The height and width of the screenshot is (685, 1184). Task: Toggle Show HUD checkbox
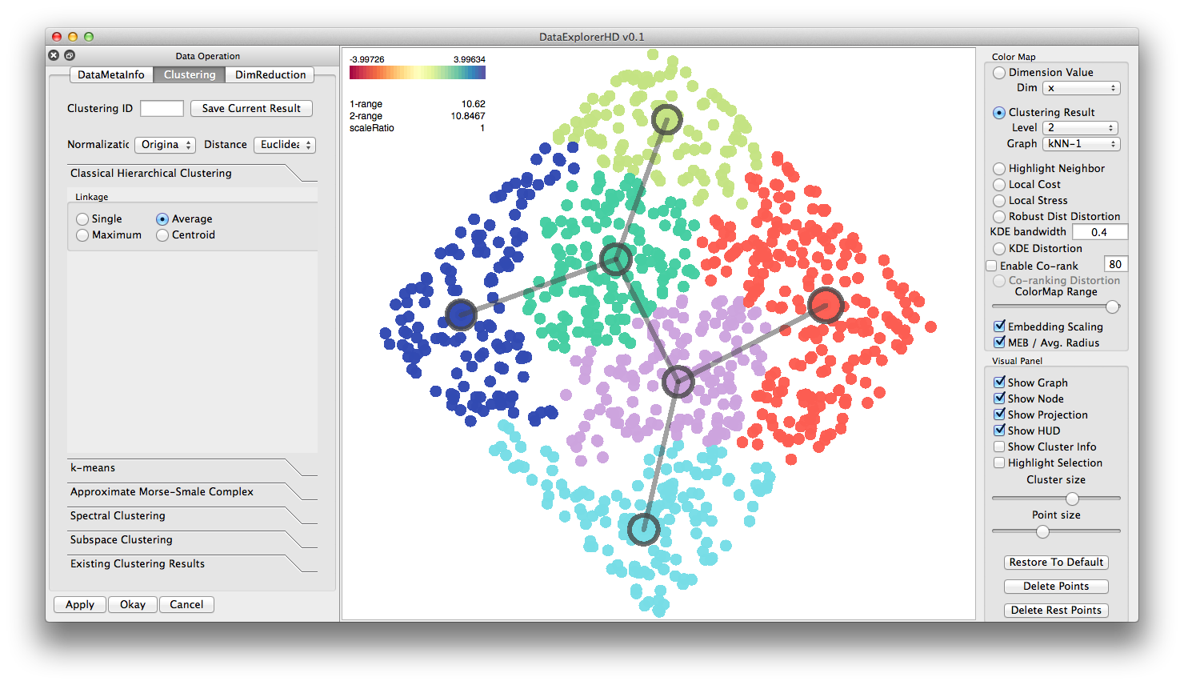click(x=999, y=431)
